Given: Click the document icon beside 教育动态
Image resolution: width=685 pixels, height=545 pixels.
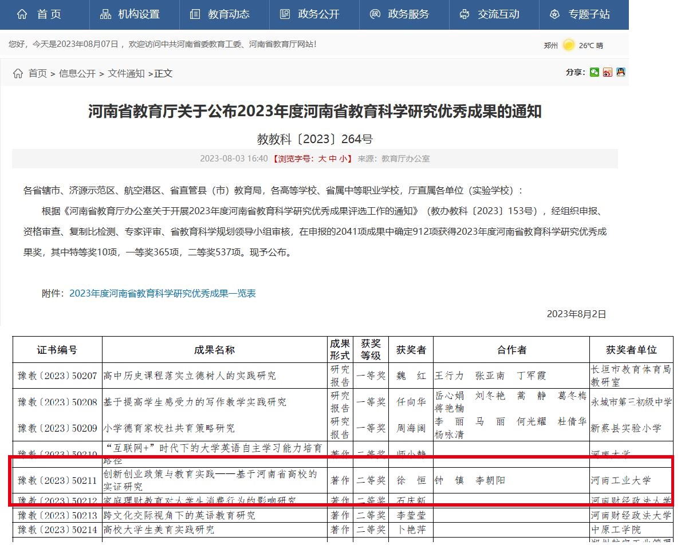Looking at the screenshot, I should tap(195, 14).
